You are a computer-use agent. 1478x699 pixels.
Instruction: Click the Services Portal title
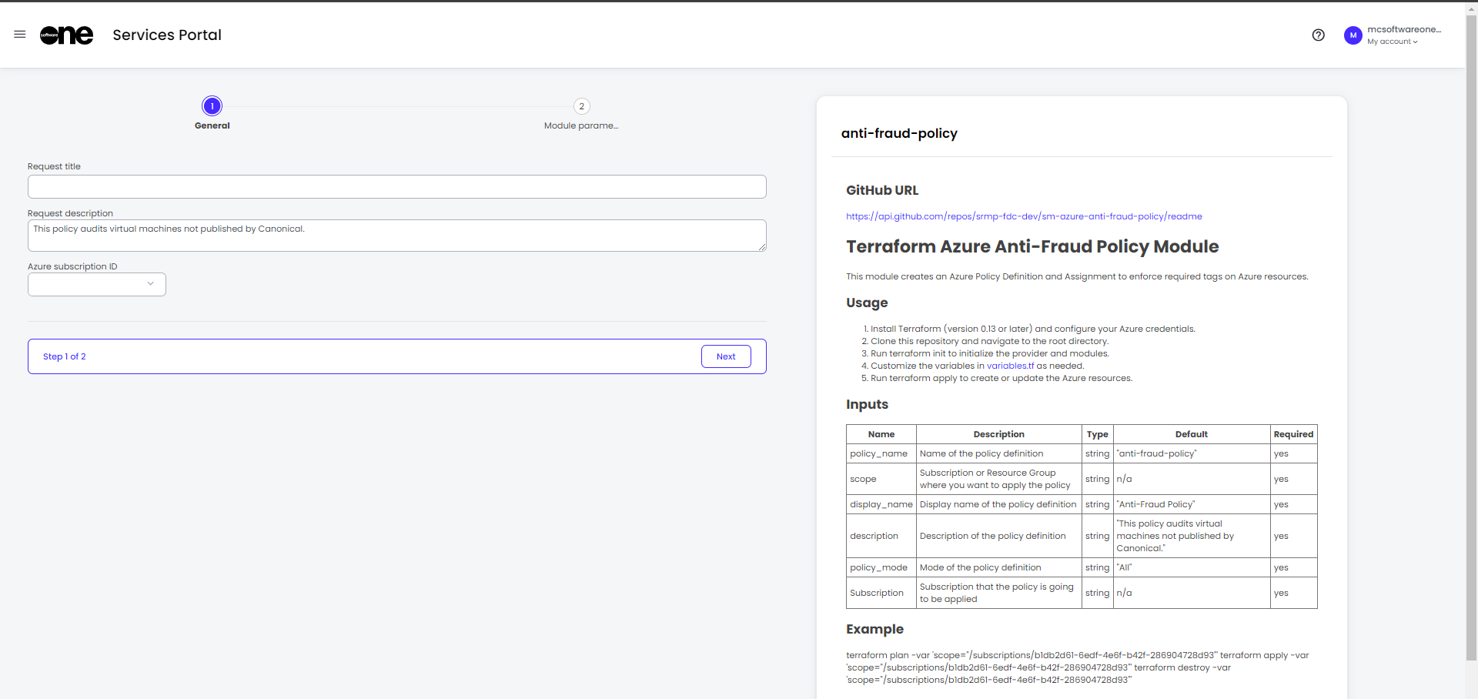(166, 35)
